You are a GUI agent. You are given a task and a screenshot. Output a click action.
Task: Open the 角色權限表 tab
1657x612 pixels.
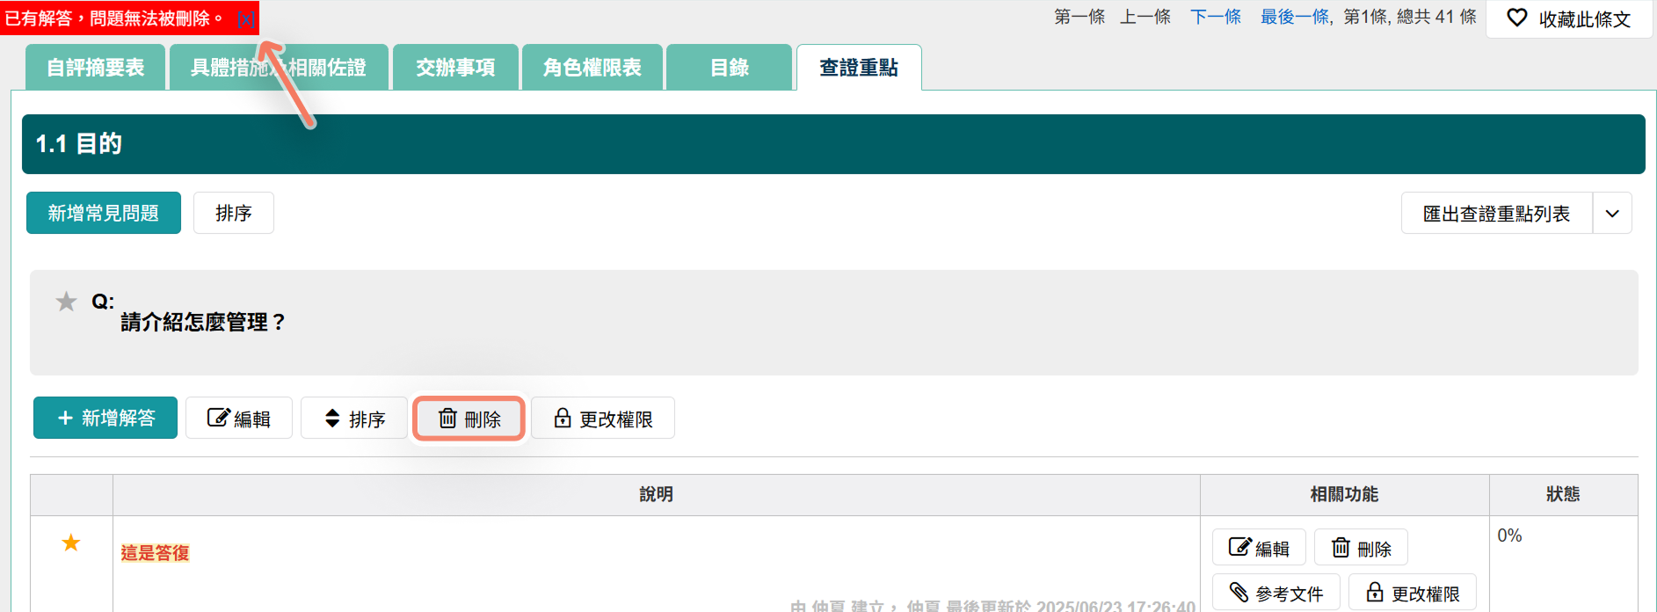pyautogui.click(x=592, y=68)
